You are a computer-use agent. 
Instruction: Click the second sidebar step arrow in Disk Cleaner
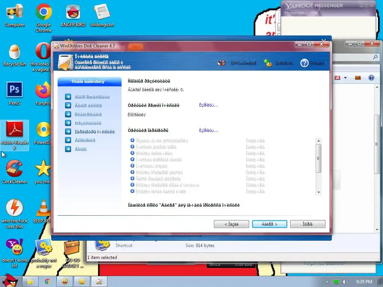click(68, 105)
